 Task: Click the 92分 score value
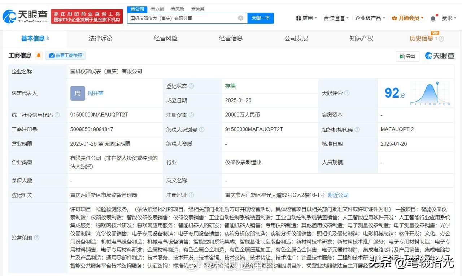395,93
